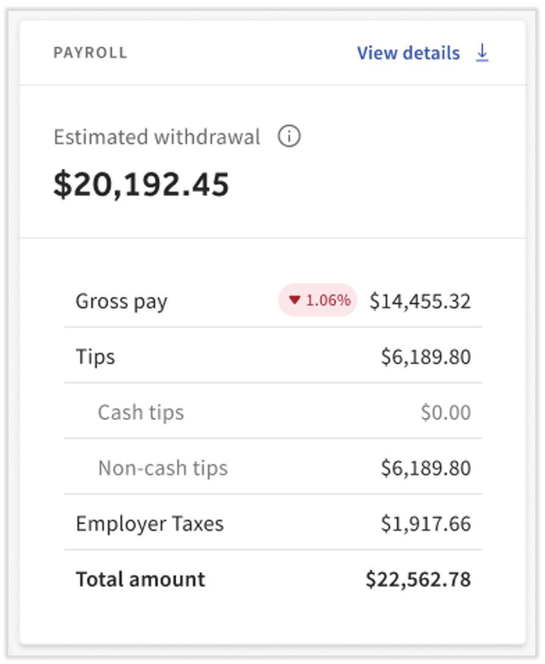545x664 pixels.
Task: Click the Tips row amount of $6,189.80
Action: 426,357
